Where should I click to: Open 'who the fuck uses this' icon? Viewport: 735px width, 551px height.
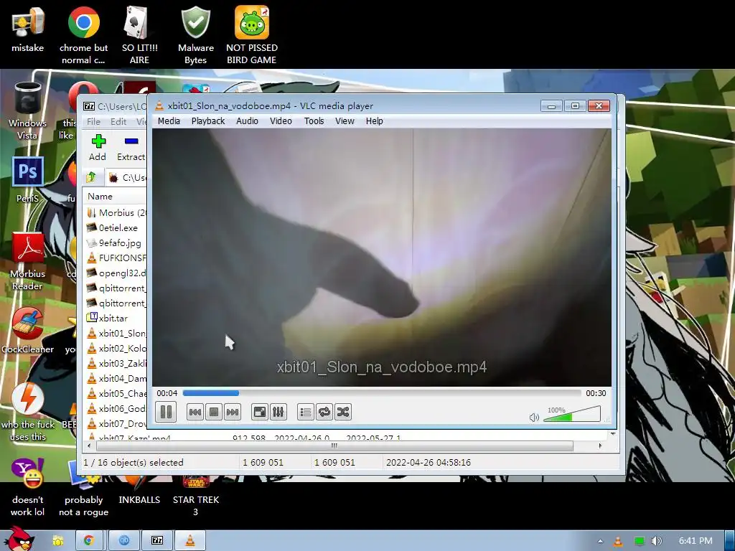tap(28, 413)
